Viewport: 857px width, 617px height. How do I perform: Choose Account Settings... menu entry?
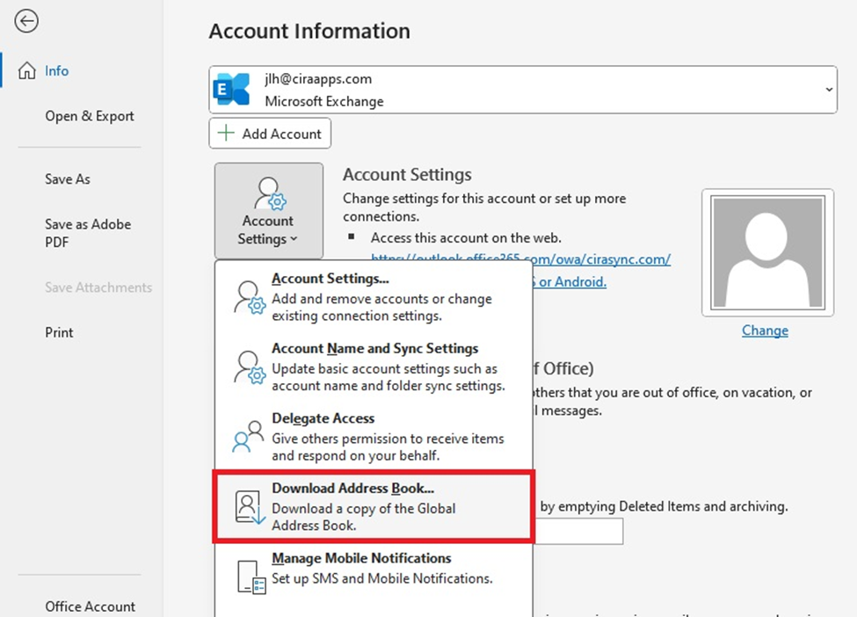point(374,297)
